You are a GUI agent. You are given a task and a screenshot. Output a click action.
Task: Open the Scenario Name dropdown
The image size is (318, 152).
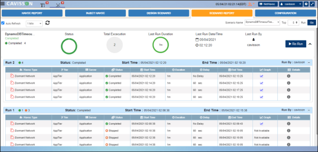[x=262, y=22]
